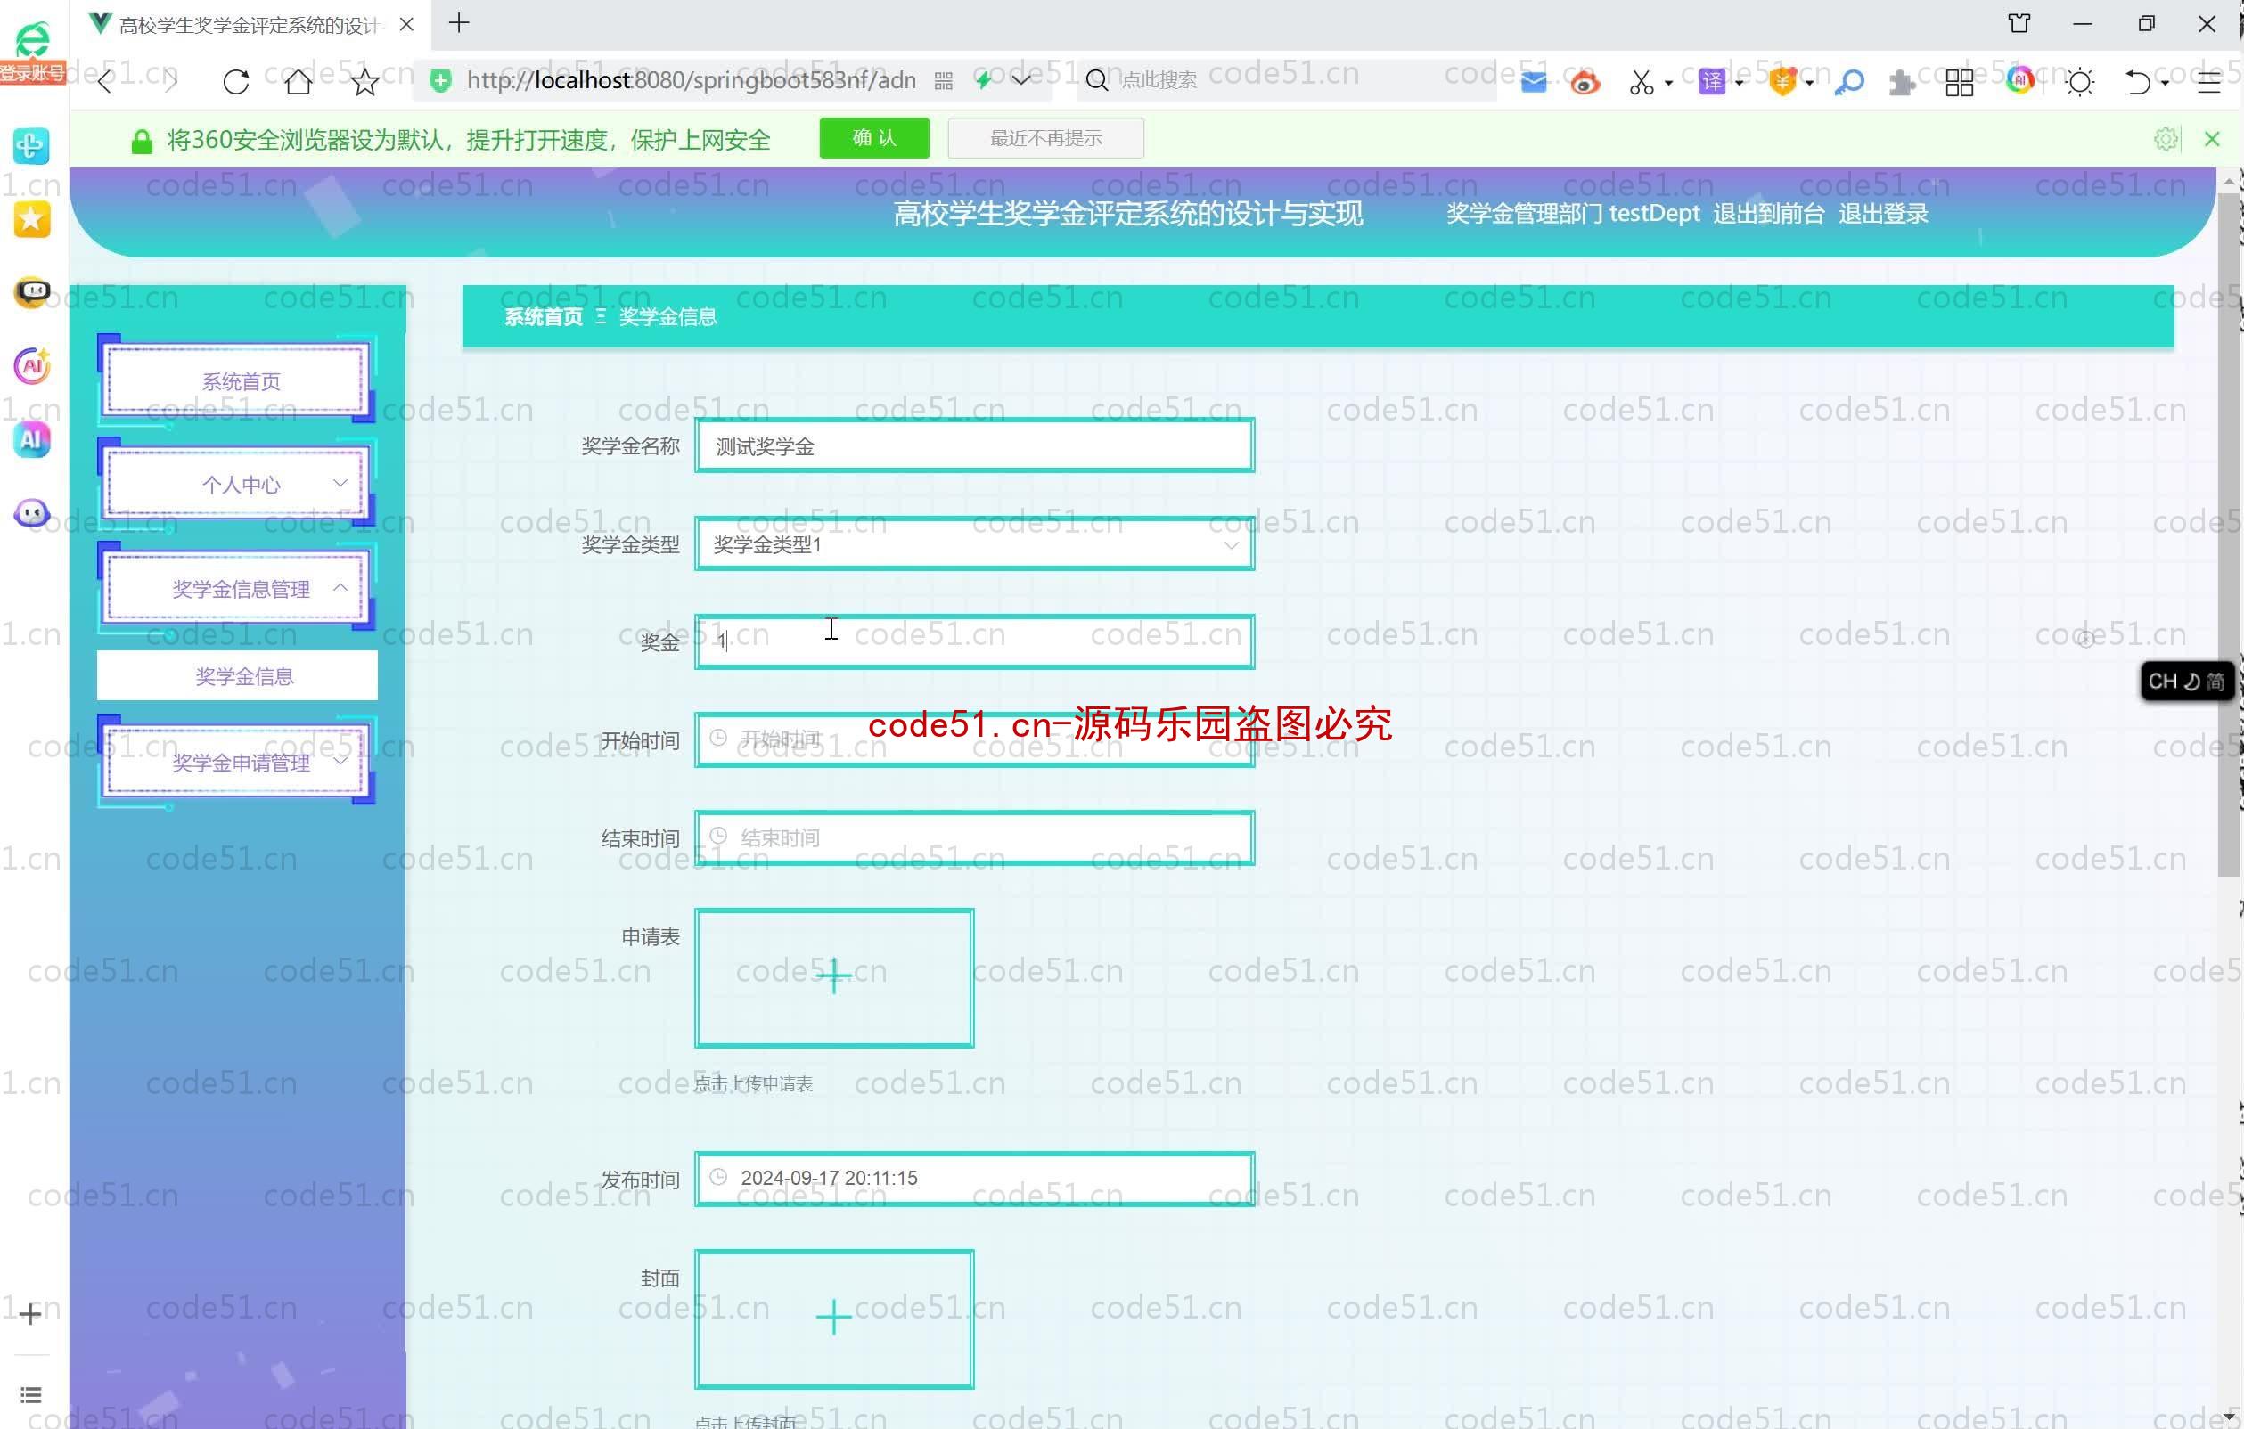Click the browser forward arrow
2244x1429 pixels.
click(x=170, y=82)
